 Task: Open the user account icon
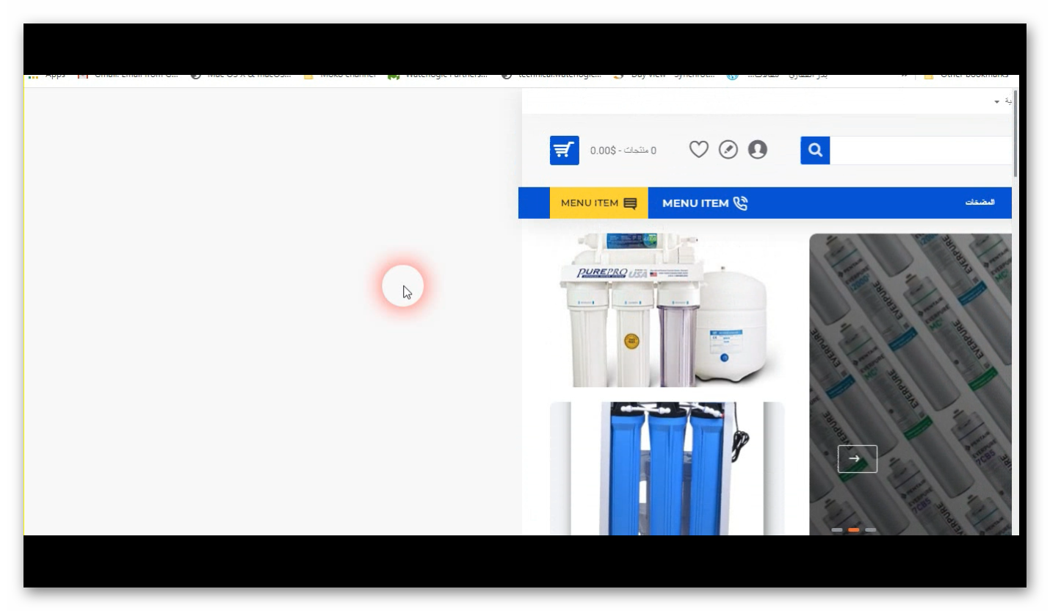click(757, 150)
